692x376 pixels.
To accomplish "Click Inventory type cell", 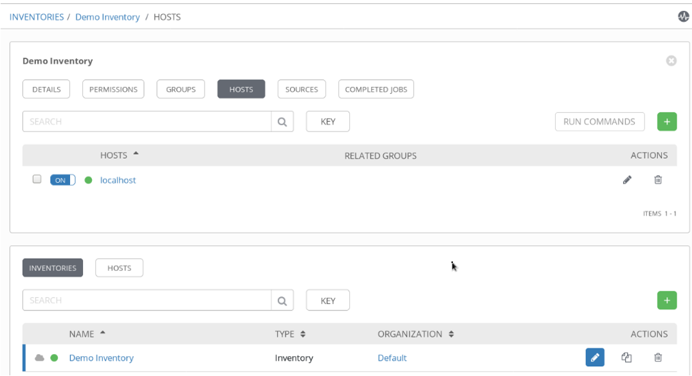I will pos(294,358).
